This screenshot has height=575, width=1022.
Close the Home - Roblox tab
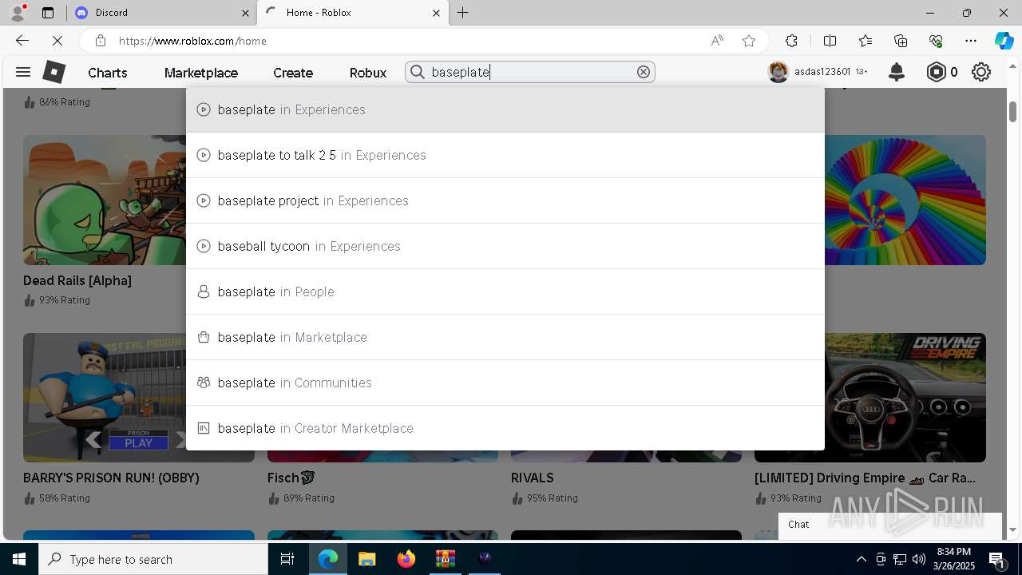[436, 13]
